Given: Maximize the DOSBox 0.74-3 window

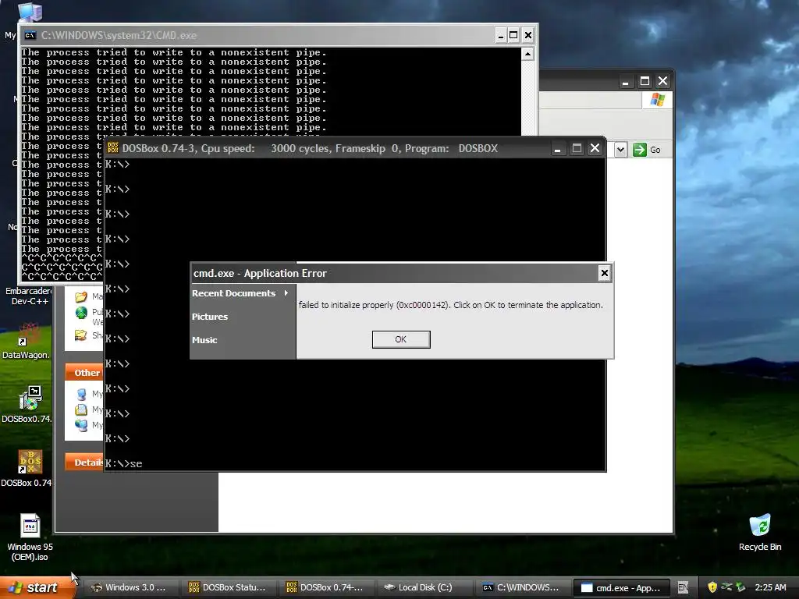Looking at the screenshot, I should [x=577, y=149].
